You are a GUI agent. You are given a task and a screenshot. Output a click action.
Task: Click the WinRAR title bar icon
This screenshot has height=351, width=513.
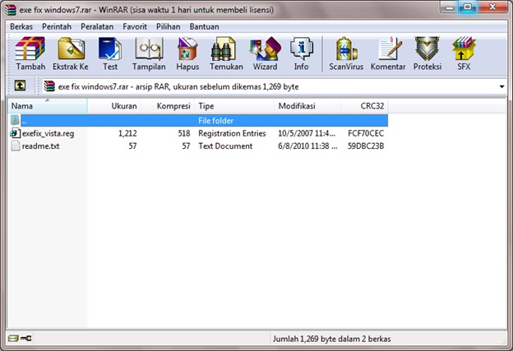tap(11, 10)
